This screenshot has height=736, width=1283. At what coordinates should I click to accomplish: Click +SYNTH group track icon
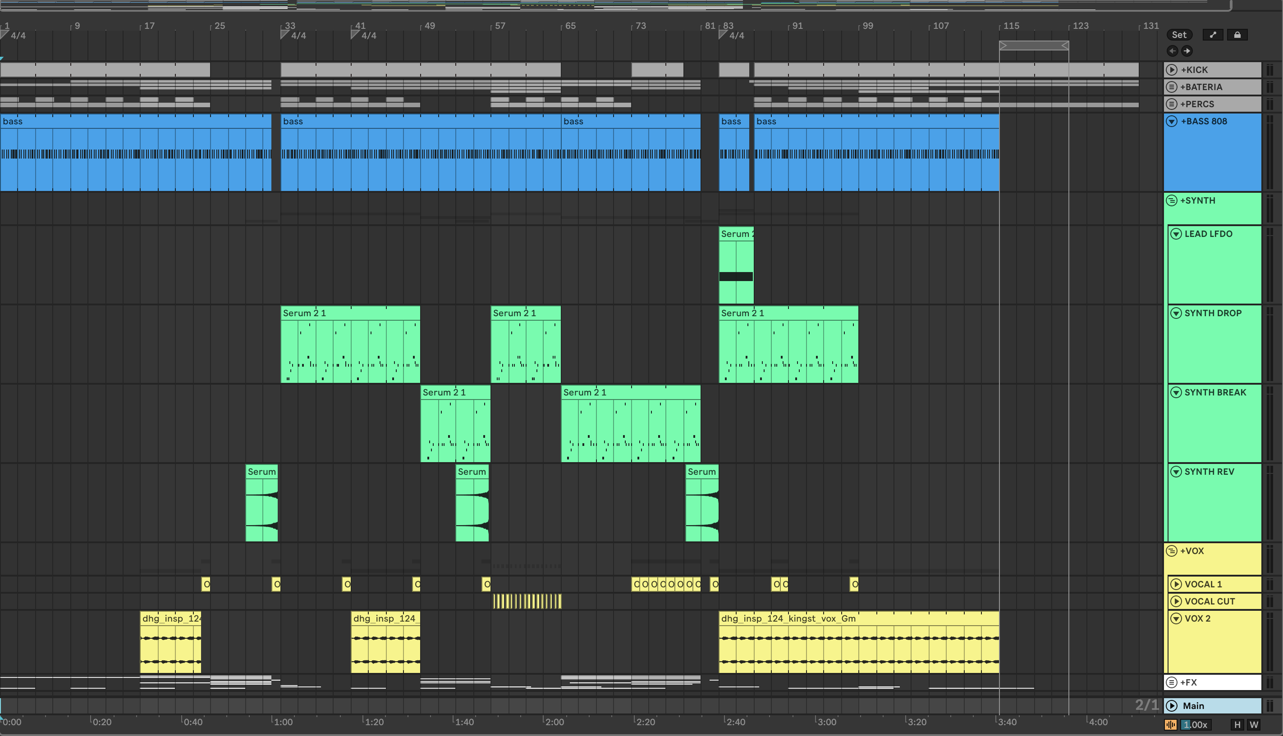[x=1171, y=201]
